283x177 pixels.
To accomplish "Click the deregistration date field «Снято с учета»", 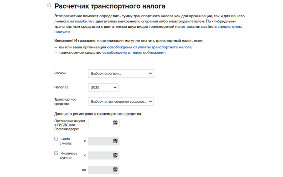I will [x=100, y=141].
